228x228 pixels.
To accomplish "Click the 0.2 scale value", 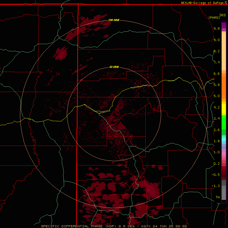I will click(x=217, y=164).
